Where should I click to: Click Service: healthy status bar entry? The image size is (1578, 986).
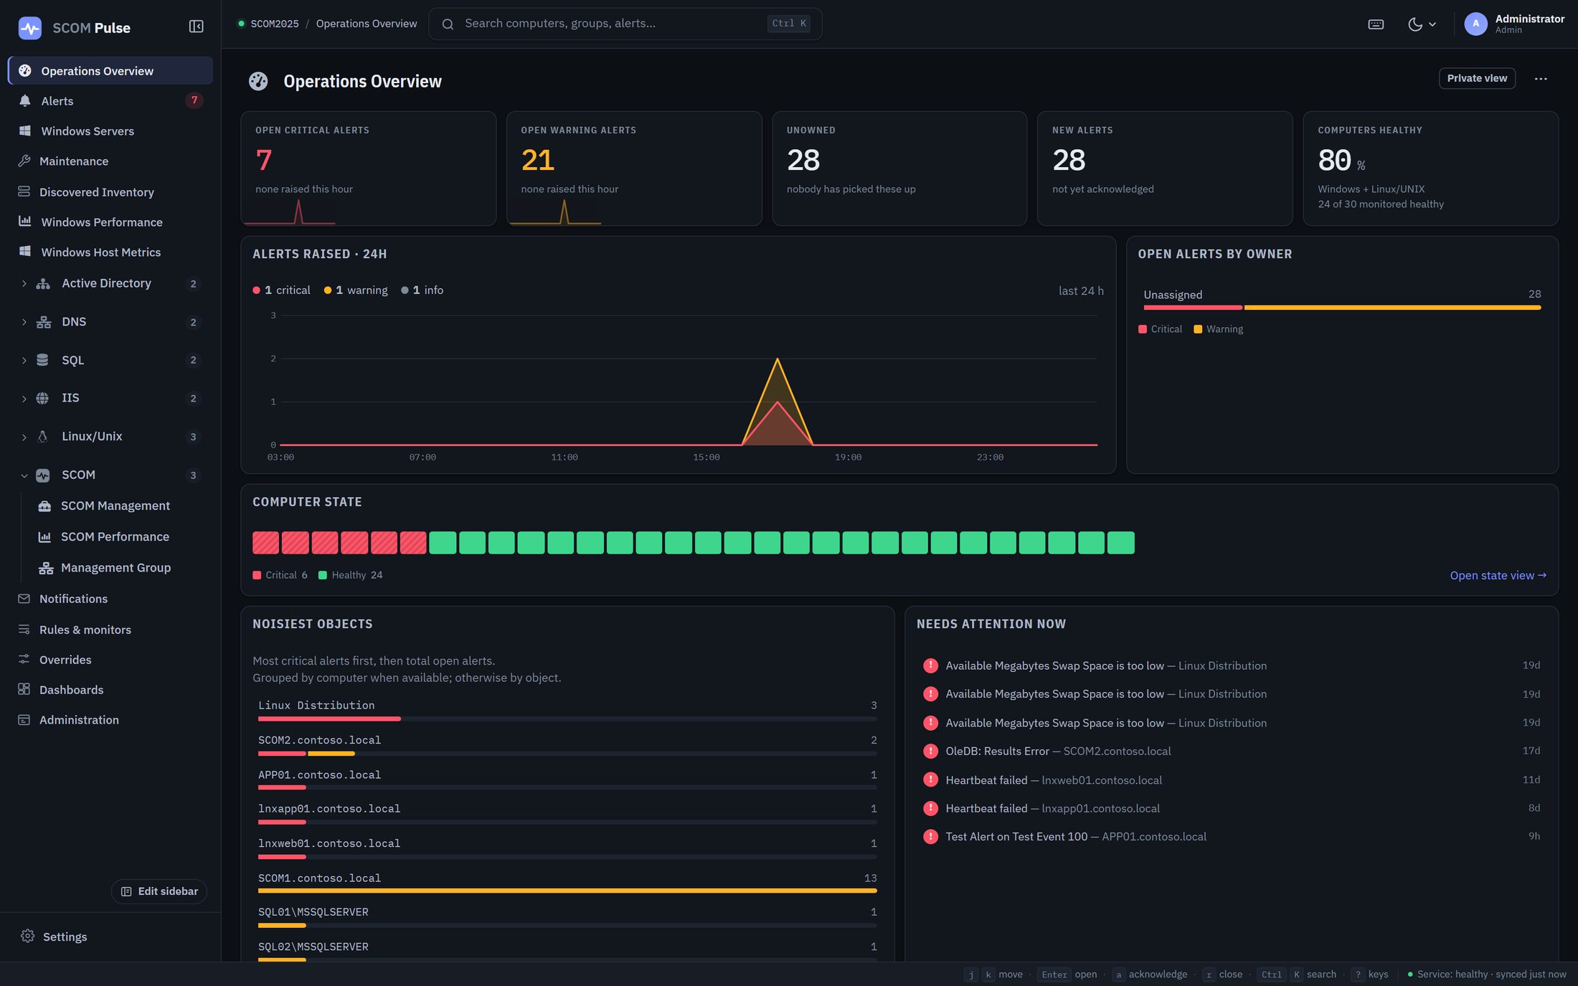[x=1486, y=974]
